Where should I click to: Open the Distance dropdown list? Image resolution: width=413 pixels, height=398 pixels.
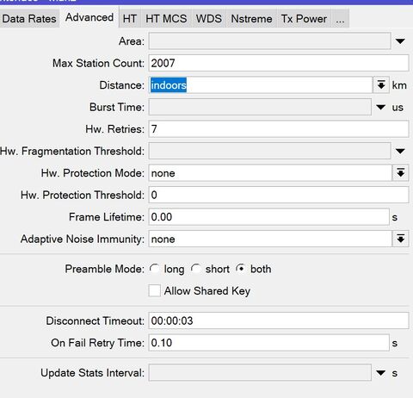click(x=381, y=85)
